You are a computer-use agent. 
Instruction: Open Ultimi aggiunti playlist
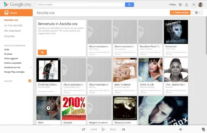(x=11, y=58)
